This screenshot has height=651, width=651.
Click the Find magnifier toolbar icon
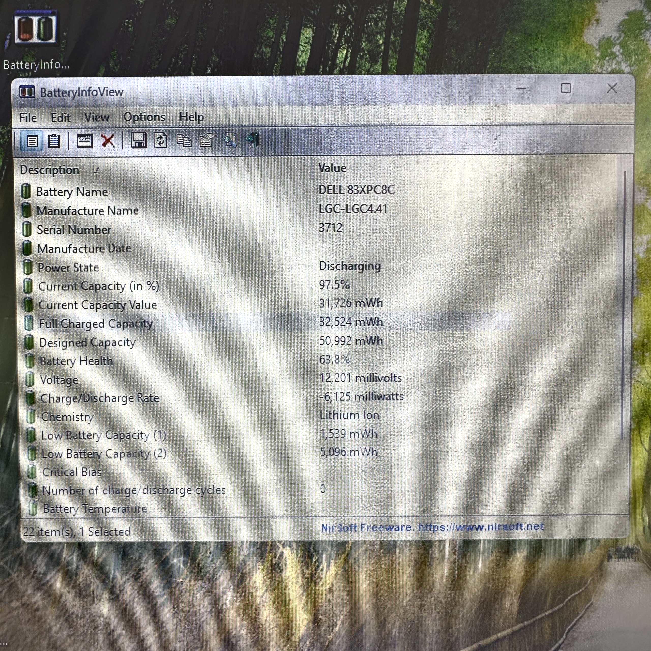tap(231, 140)
